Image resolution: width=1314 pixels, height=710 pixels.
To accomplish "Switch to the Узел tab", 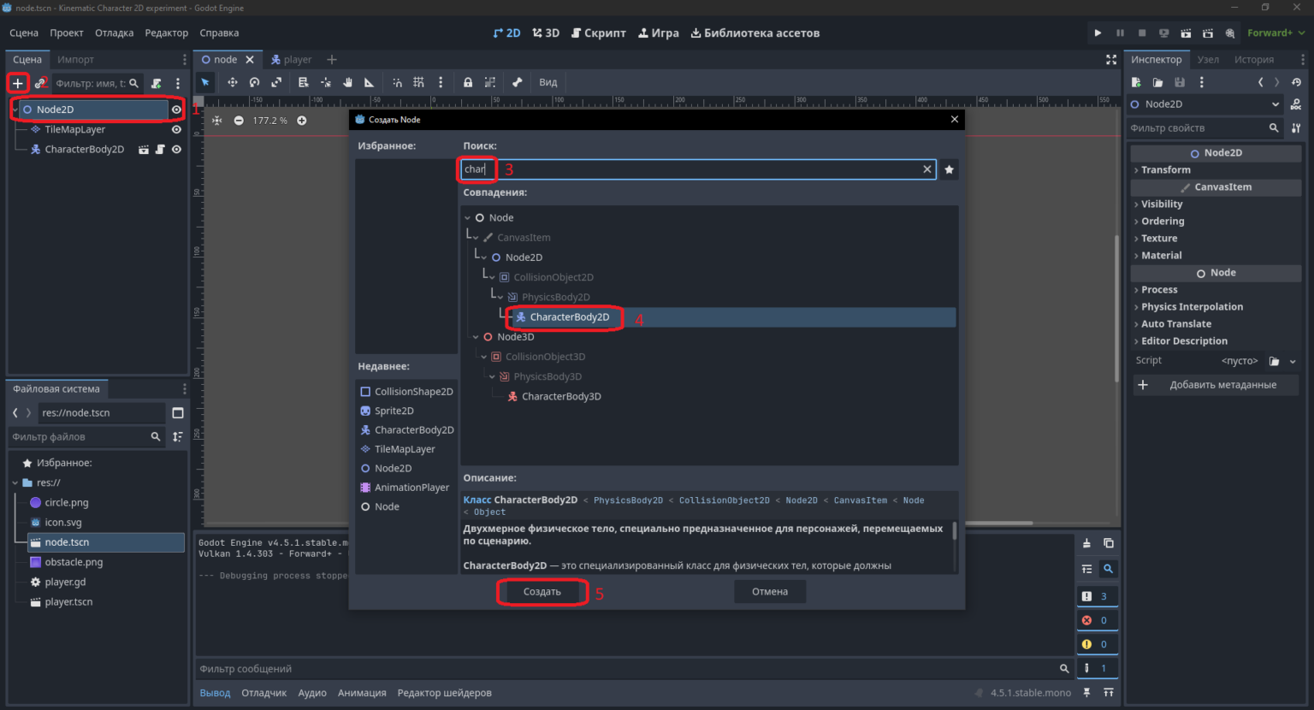I will [x=1208, y=59].
